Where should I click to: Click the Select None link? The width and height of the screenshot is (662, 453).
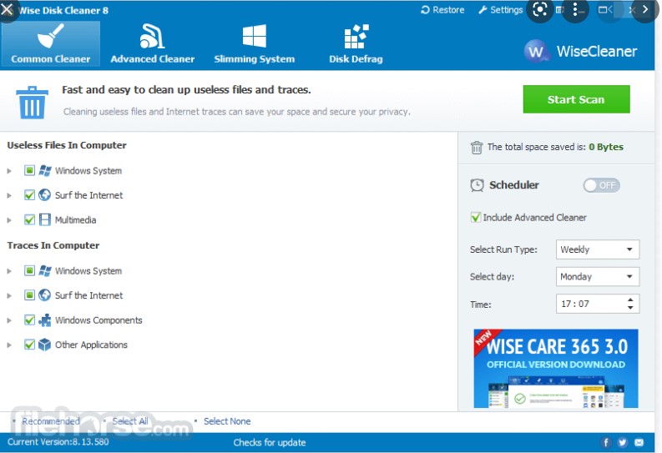click(227, 421)
